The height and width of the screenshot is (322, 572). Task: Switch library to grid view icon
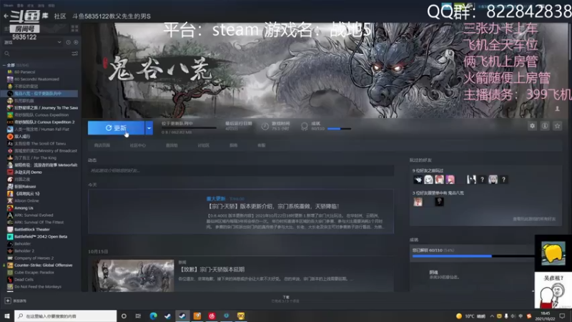(x=75, y=29)
